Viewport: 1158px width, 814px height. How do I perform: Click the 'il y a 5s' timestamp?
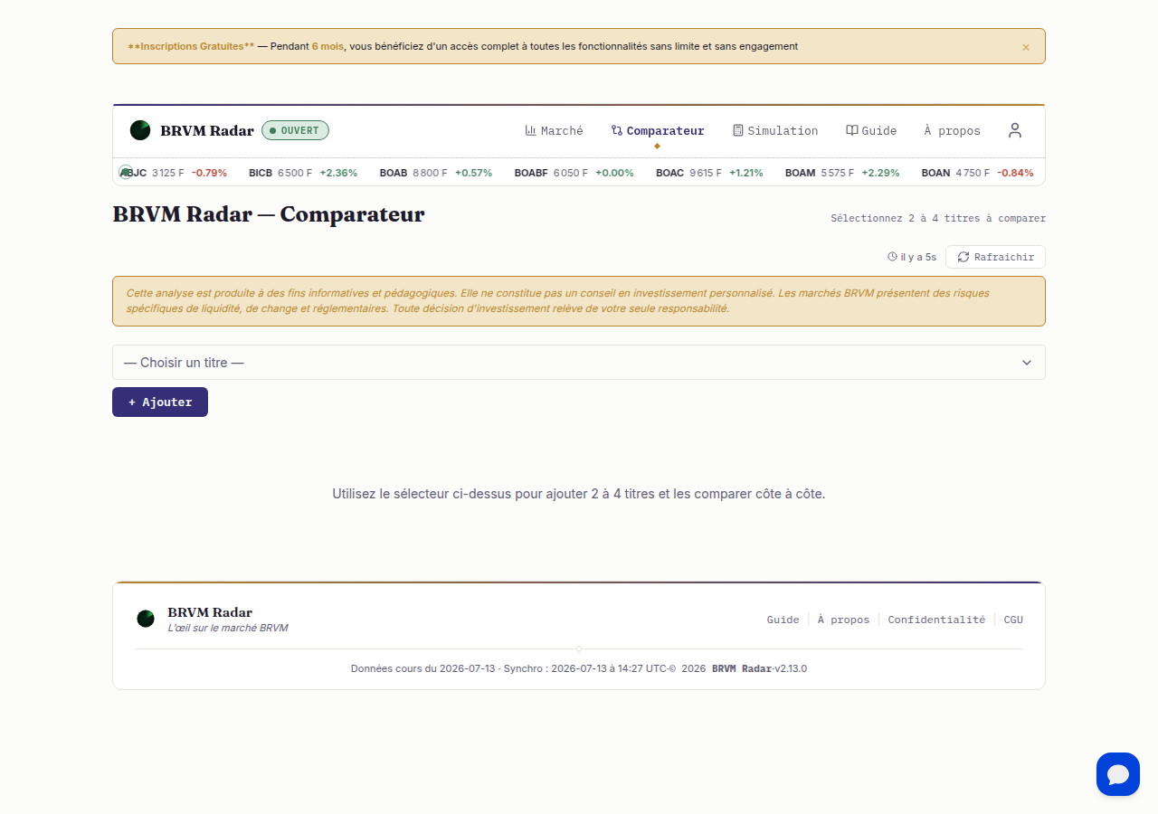click(912, 257)
